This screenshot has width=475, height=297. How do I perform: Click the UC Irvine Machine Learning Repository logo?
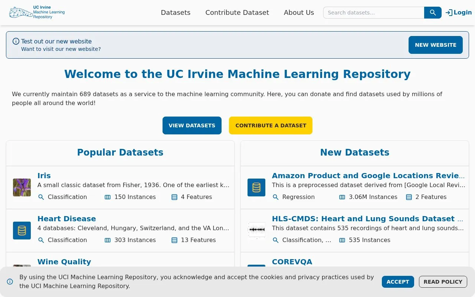(37, 12)
